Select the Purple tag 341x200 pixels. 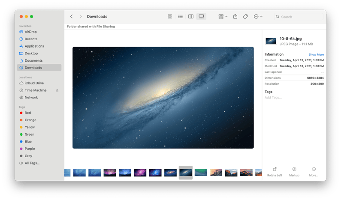point(39,149)
